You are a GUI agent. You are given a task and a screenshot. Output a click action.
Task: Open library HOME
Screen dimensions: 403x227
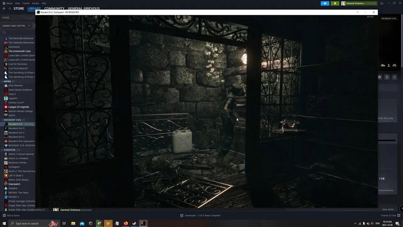[6, 18]
